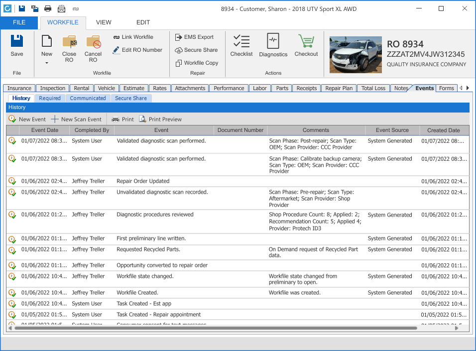The width and height of the screenshot is (476, 351).
Task: Click the link icon in the title bar
Action: (x=76, y=9)
